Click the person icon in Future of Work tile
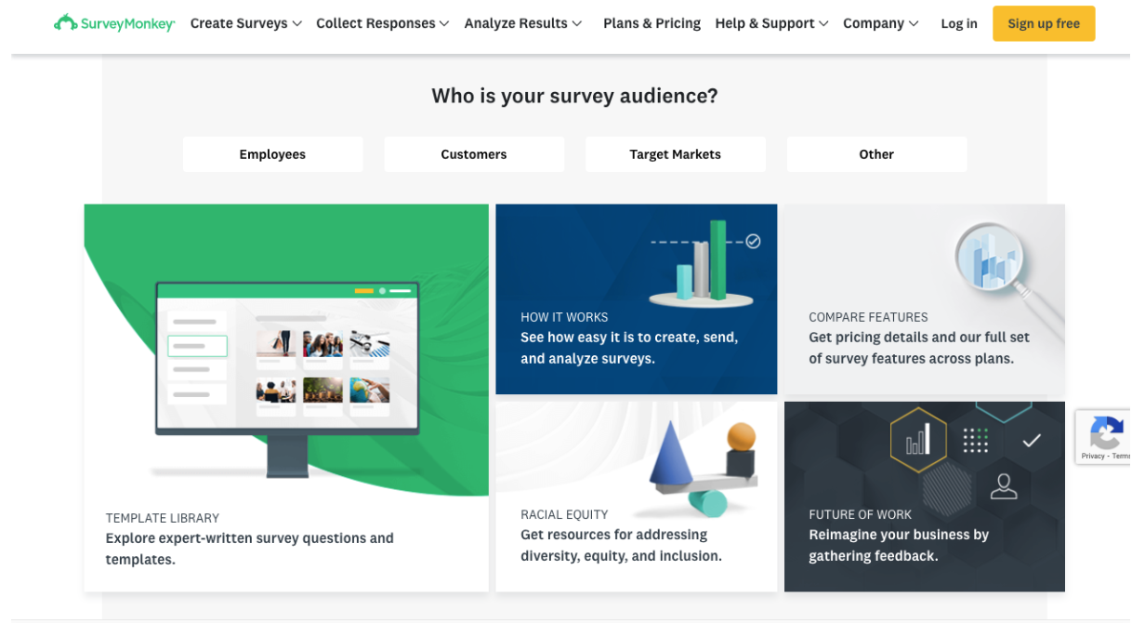The height and width of the screenshot is (623, 1145). [1003, 486]
